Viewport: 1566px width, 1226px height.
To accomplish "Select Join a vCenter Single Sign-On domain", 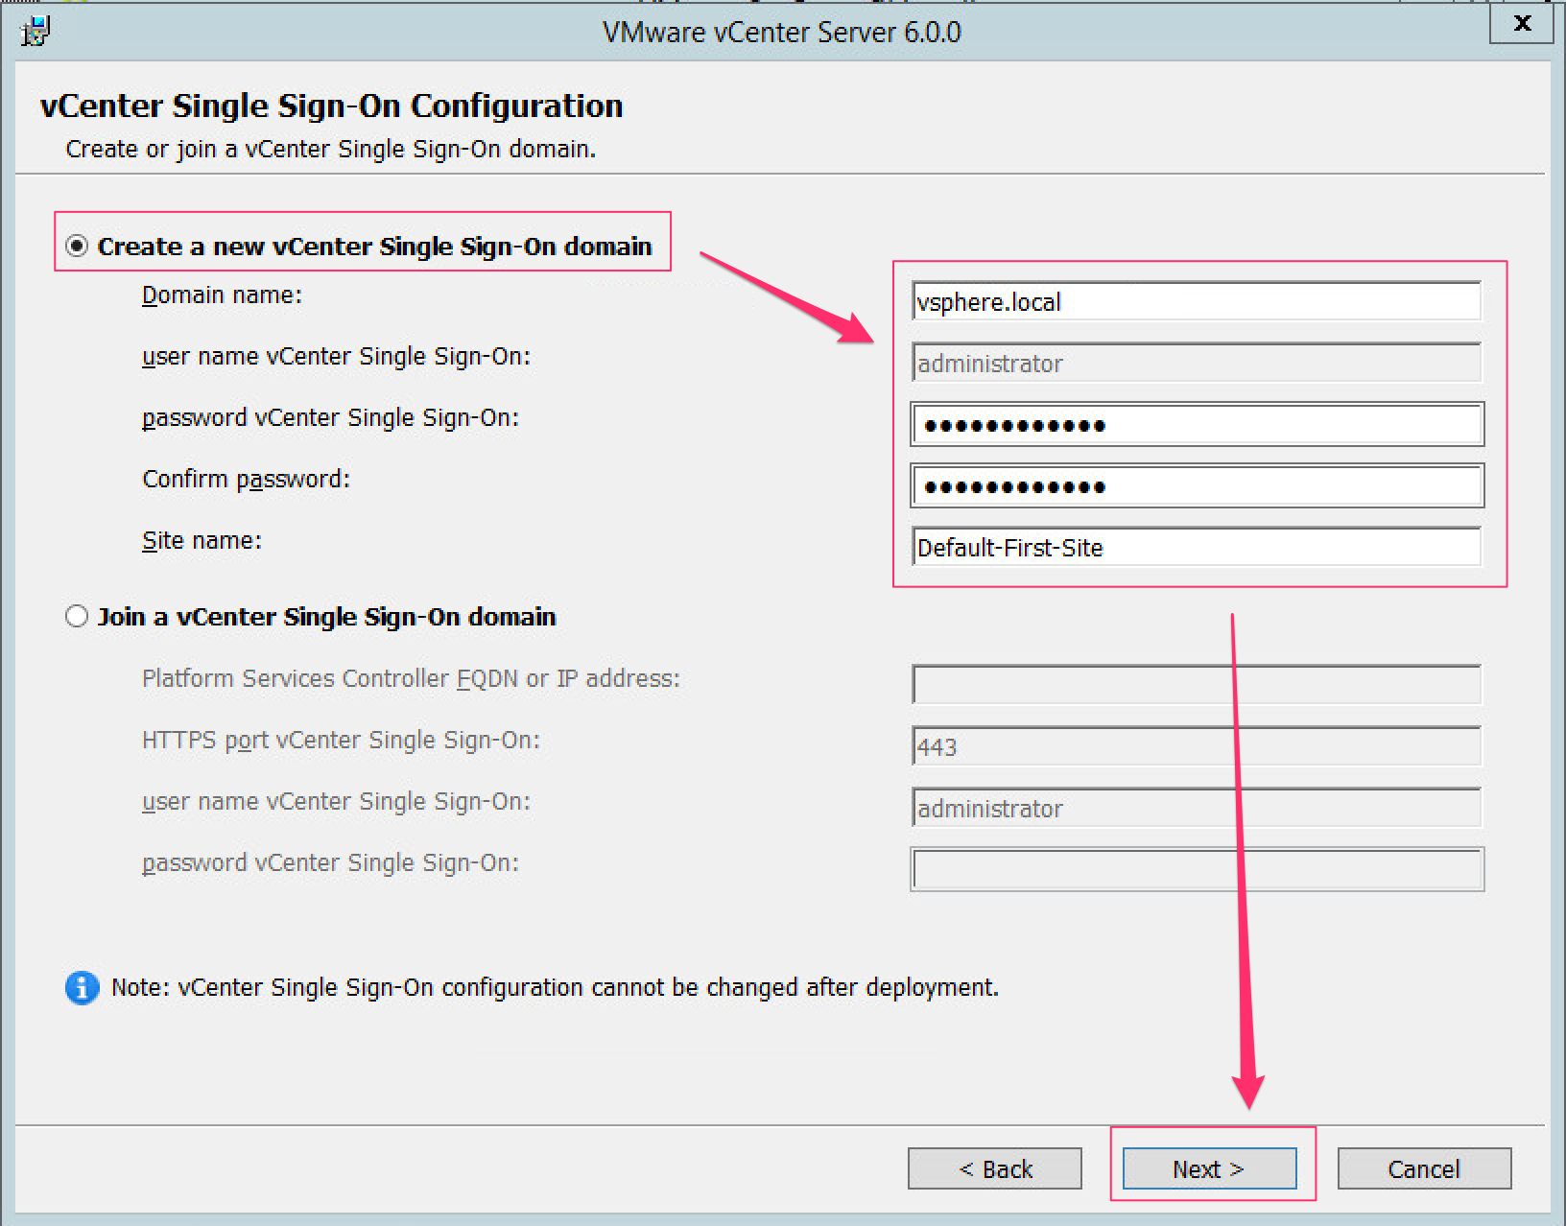I will coord(76,616).
